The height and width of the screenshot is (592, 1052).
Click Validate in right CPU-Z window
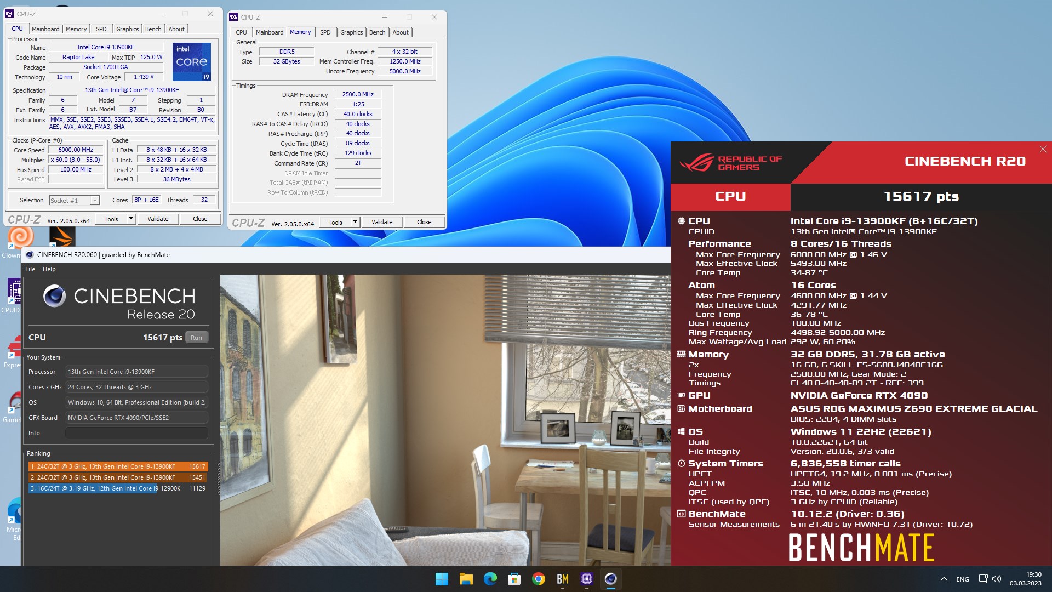point(382,222)
